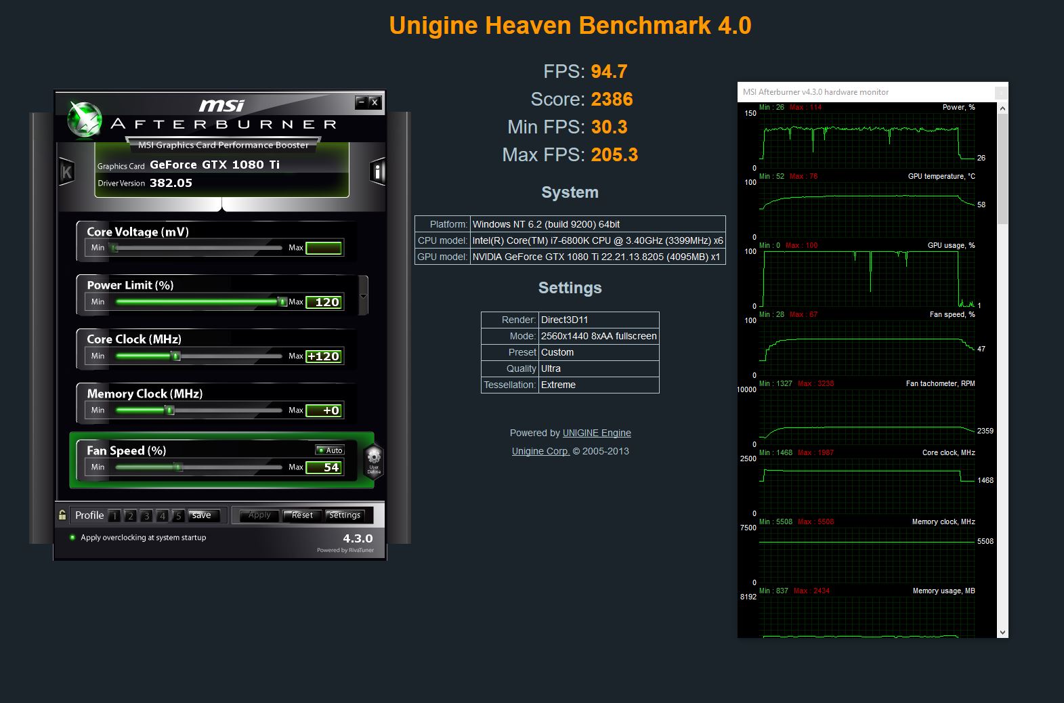The height and width of the screenshot is (703, 1064).
Task: Open the information panel (i button)
Action: [x=378, y=171]
